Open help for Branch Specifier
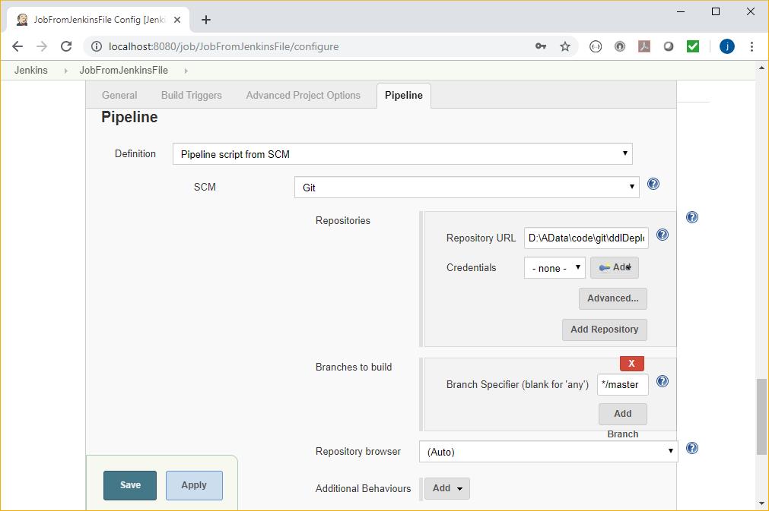The image size is (769, 511). 662,382
